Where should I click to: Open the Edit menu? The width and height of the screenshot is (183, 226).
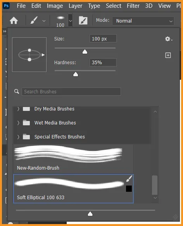point(36,6)
